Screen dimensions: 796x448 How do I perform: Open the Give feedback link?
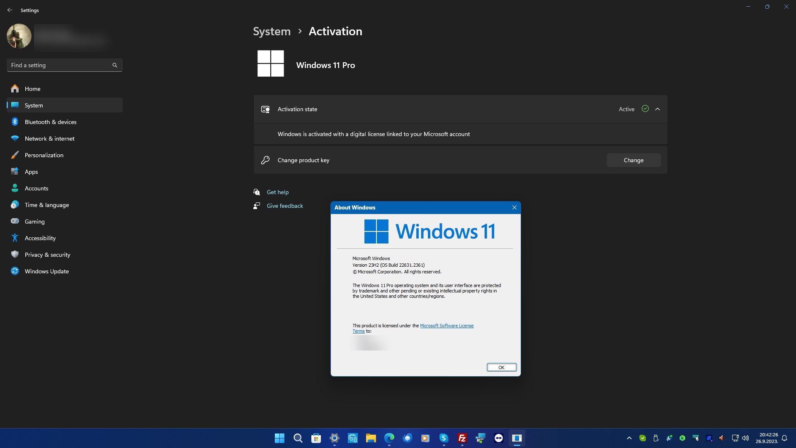click(284, 206)
